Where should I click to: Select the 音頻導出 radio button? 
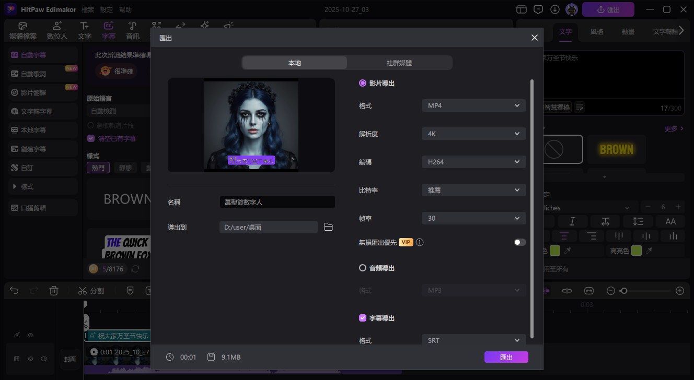tap(363, 268)
